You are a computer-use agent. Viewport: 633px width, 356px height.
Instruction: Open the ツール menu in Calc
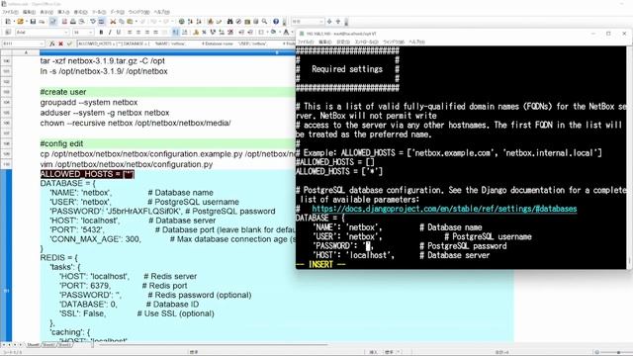pos(99,12)
